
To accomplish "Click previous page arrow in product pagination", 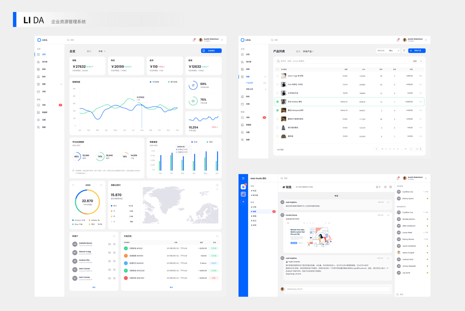I will pyautogui.click(x=377, y=149).
